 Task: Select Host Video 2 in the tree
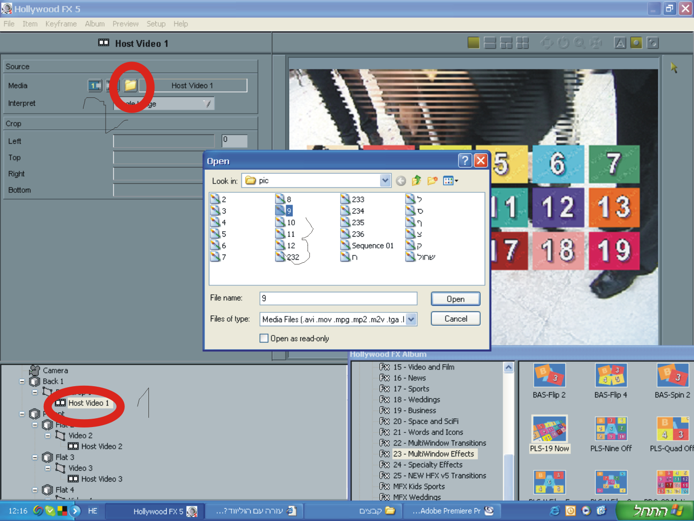102,446
